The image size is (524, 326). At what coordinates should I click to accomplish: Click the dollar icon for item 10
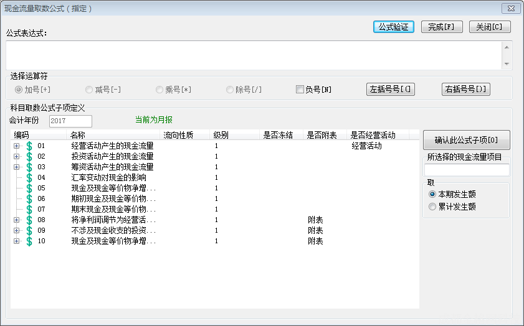pyautogui.click(x=29, y=241)
